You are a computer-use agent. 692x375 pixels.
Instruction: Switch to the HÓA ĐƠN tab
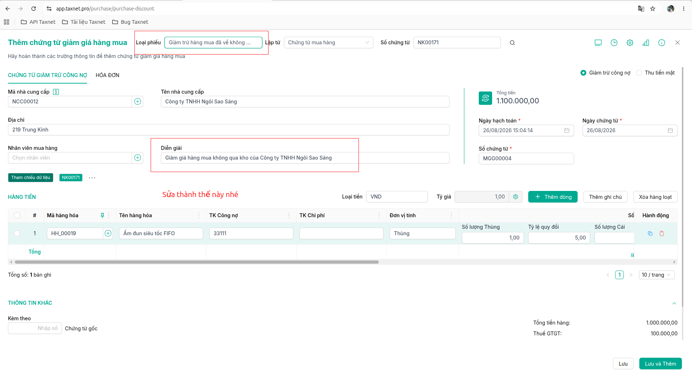[x=108, y=75]
